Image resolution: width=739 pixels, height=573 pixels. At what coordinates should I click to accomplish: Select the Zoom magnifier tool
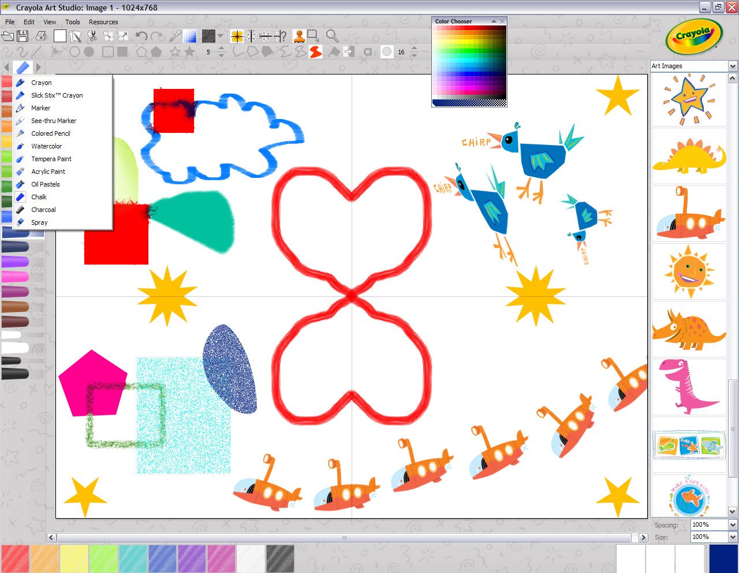click(x=332, y=36)
